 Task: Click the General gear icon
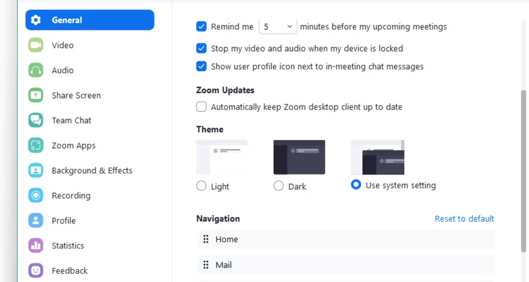[x=36, y=20]
